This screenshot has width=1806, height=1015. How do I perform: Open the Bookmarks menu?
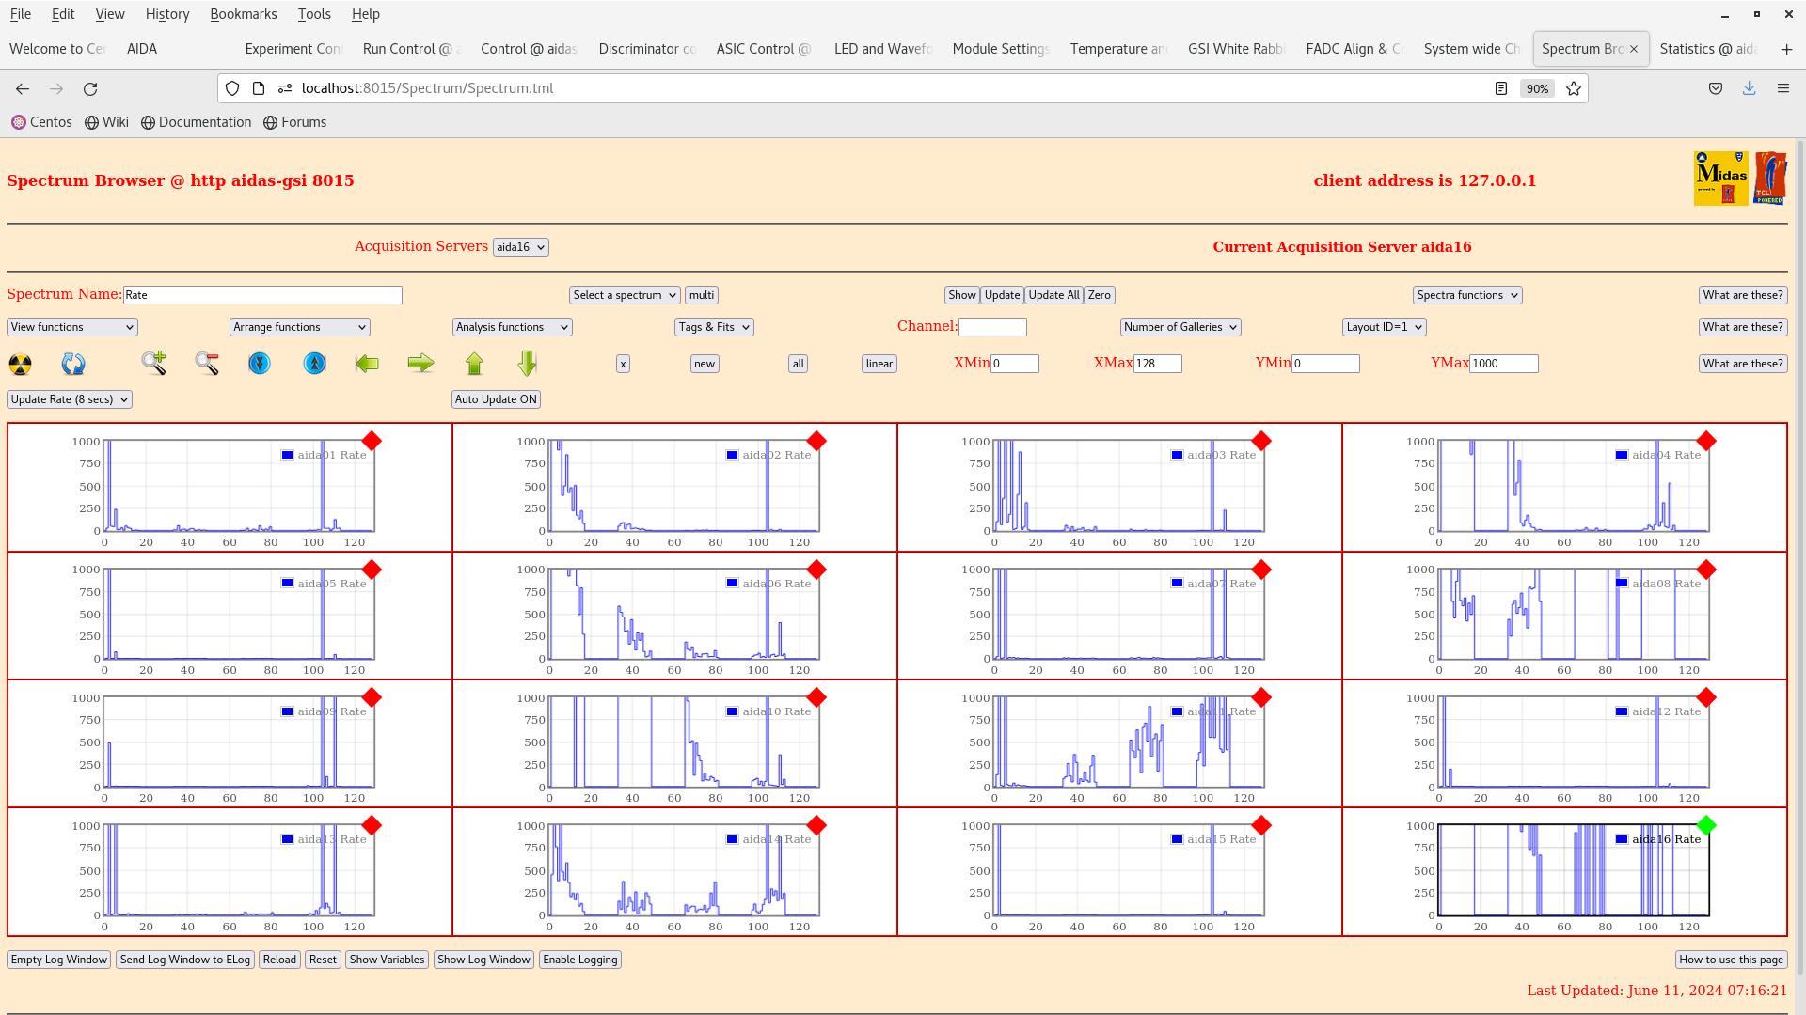[243, 14]
